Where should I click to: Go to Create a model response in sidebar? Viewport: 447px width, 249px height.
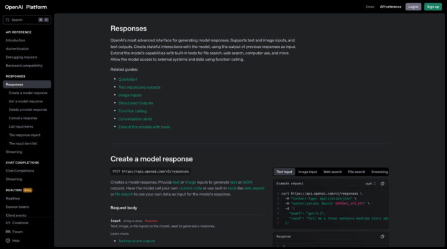tap(28, 93)
